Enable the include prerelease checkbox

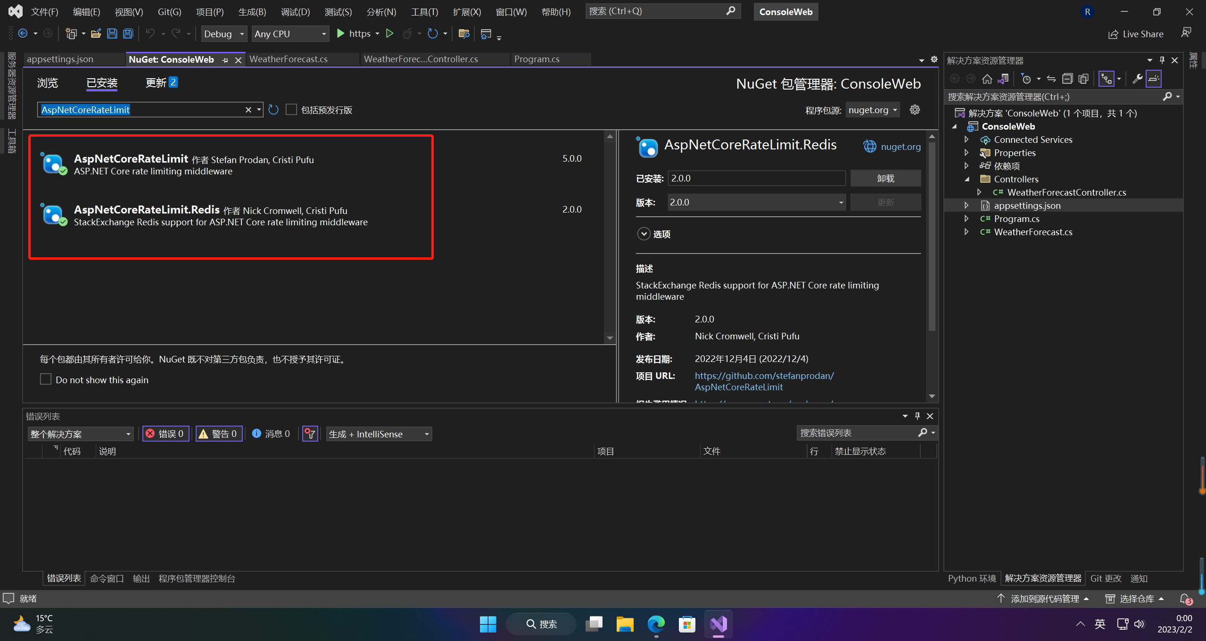[291, 110]
